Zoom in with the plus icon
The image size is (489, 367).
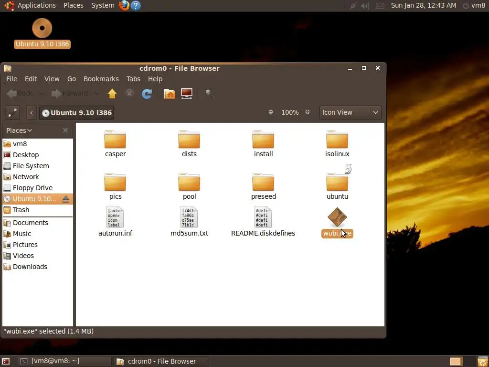click(308, 112)
